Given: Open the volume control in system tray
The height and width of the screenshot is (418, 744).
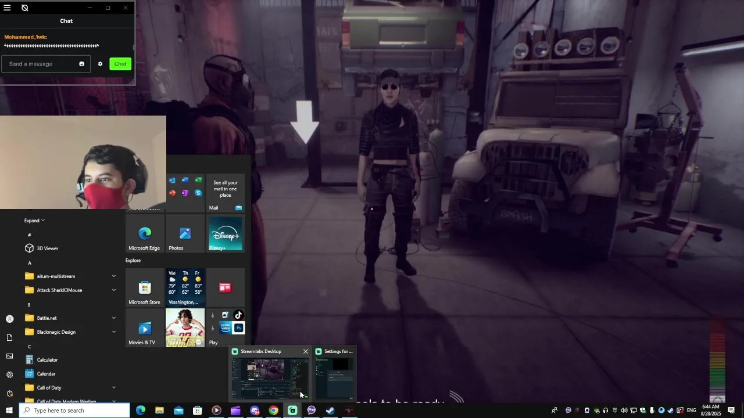Looking at the screenshot, I should 624,410.
